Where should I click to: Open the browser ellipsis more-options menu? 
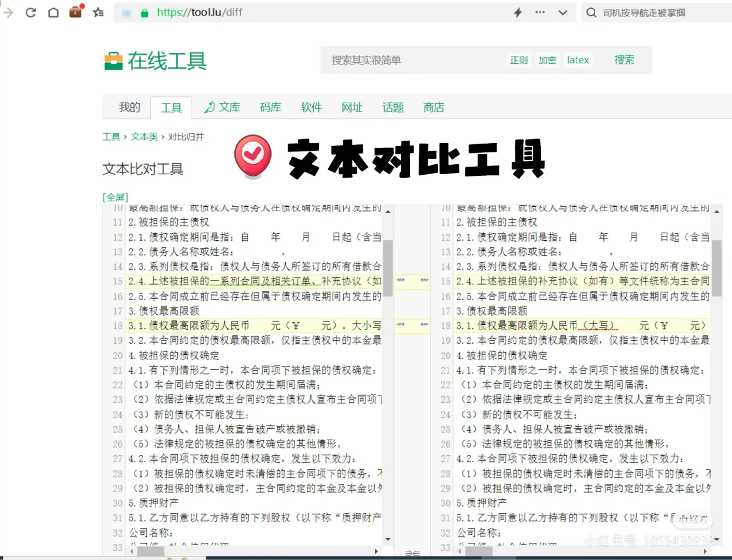540,12
